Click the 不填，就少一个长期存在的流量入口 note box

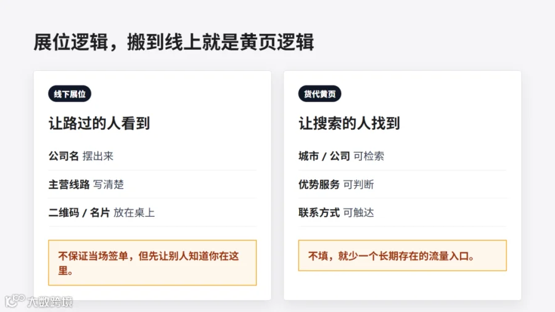[x=403, y=255]
